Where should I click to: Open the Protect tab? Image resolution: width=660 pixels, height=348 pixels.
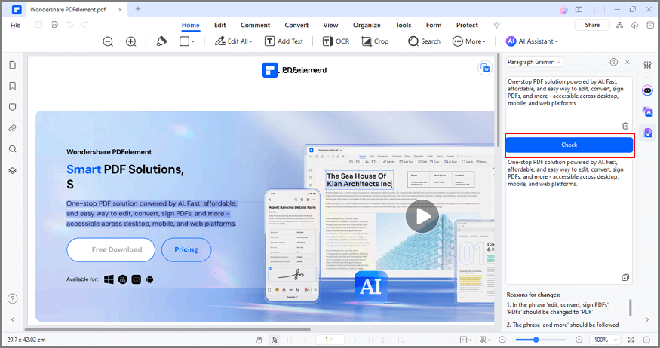coord(467,25)
